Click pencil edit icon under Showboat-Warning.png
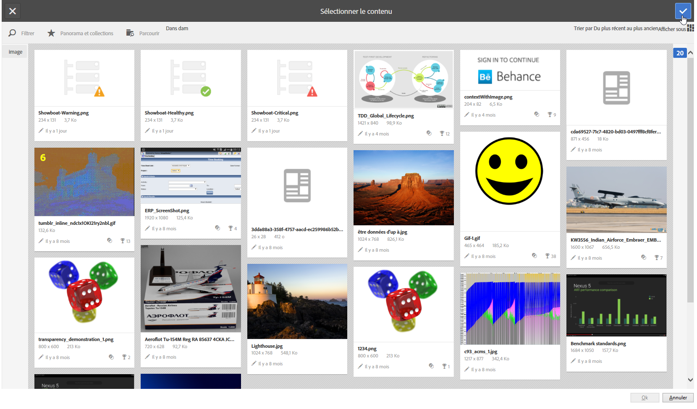Screen dimensions: 697x409 [x=41, y=131]
